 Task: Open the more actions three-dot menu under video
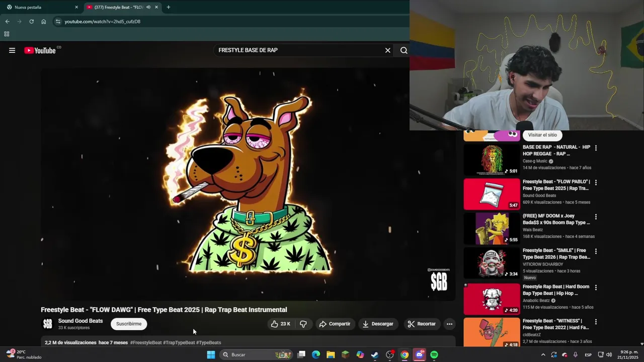click(449, 324)
